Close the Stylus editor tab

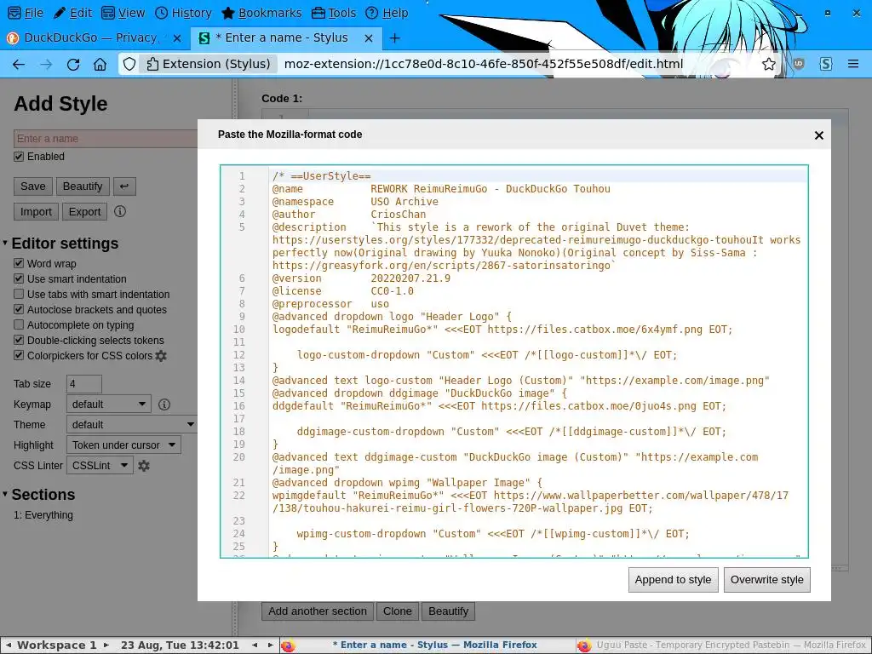[369, 37]
